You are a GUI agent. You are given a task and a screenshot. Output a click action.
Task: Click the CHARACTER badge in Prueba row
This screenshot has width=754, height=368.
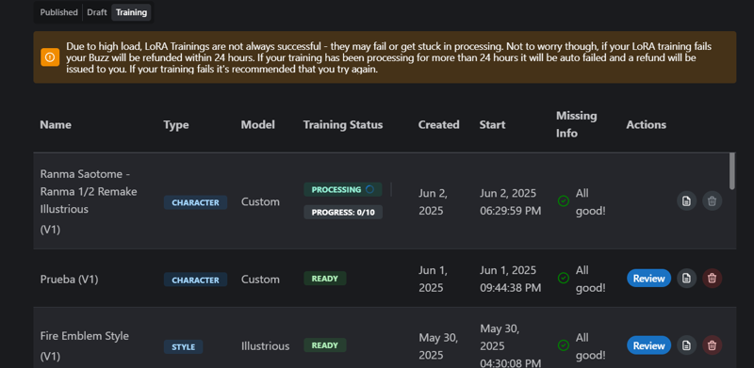point(195,280)
